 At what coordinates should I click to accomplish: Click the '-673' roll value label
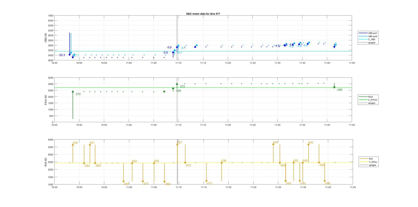point(209,184)
